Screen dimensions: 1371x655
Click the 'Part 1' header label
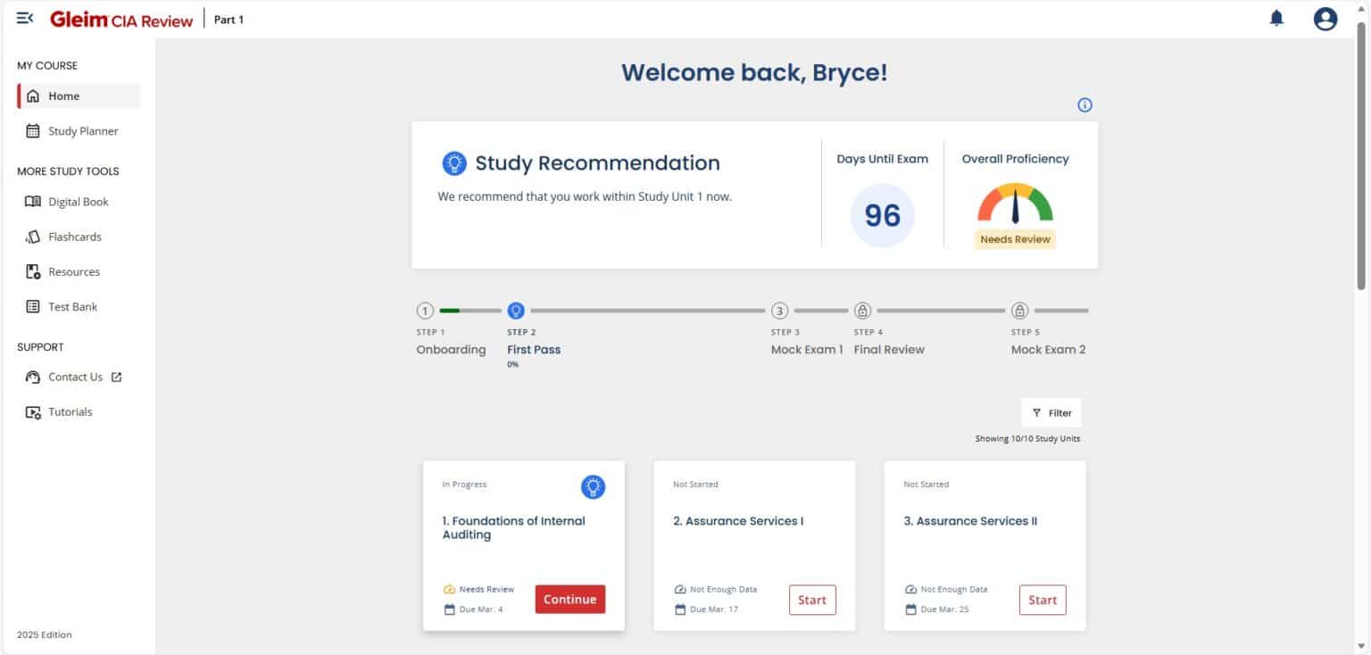[228, 19]
